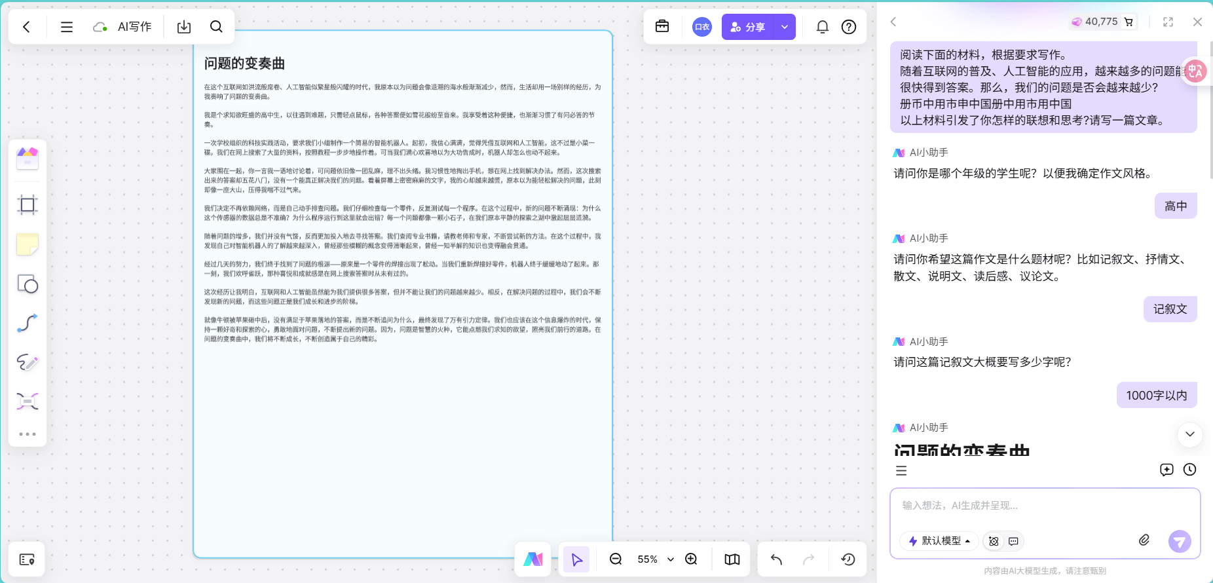Toggle the pointer select tool
1213x583 pixels.
(576, 559)
